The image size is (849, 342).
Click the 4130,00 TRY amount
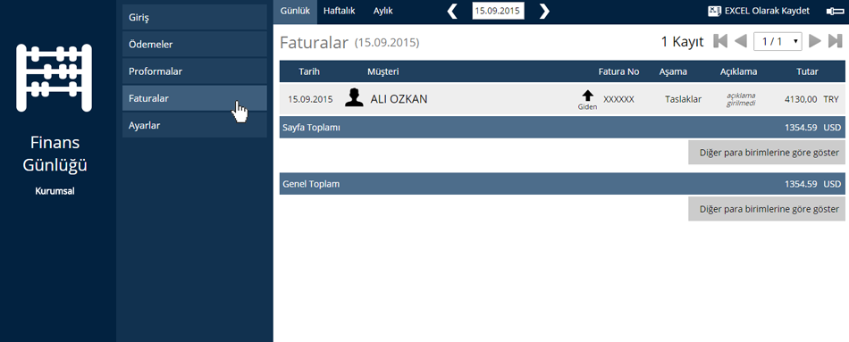[811, 99]
